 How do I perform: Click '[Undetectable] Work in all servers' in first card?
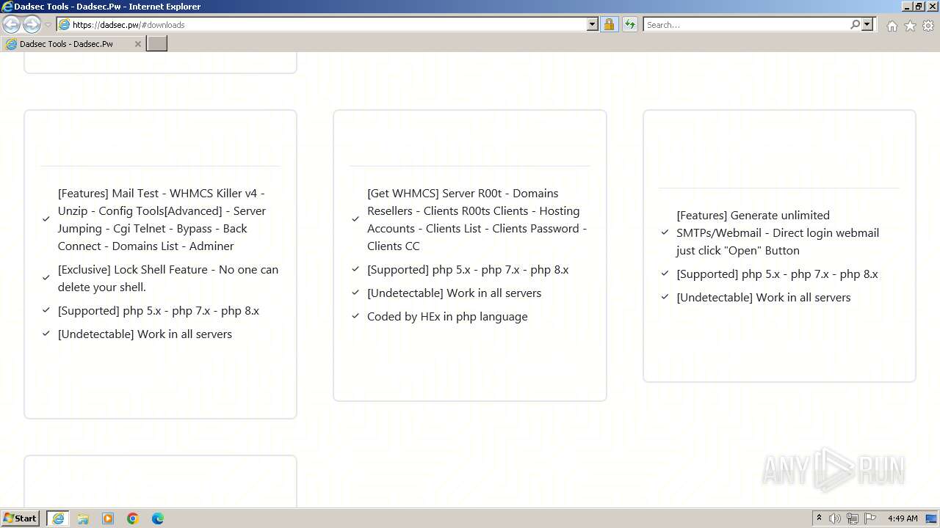[145, 334]
